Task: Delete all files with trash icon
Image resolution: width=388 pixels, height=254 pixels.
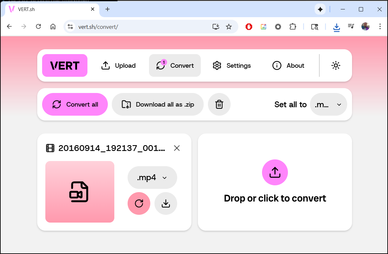Action: click(219, 104)
